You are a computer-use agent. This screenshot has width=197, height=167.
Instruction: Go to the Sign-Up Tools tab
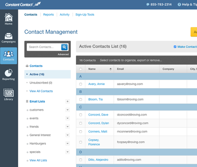coord(85,15)
